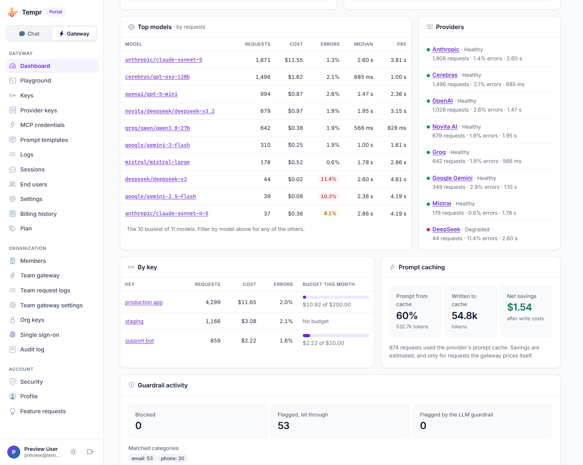Click the Portal badge next to Tempr
583x465 pixels.
55,12
